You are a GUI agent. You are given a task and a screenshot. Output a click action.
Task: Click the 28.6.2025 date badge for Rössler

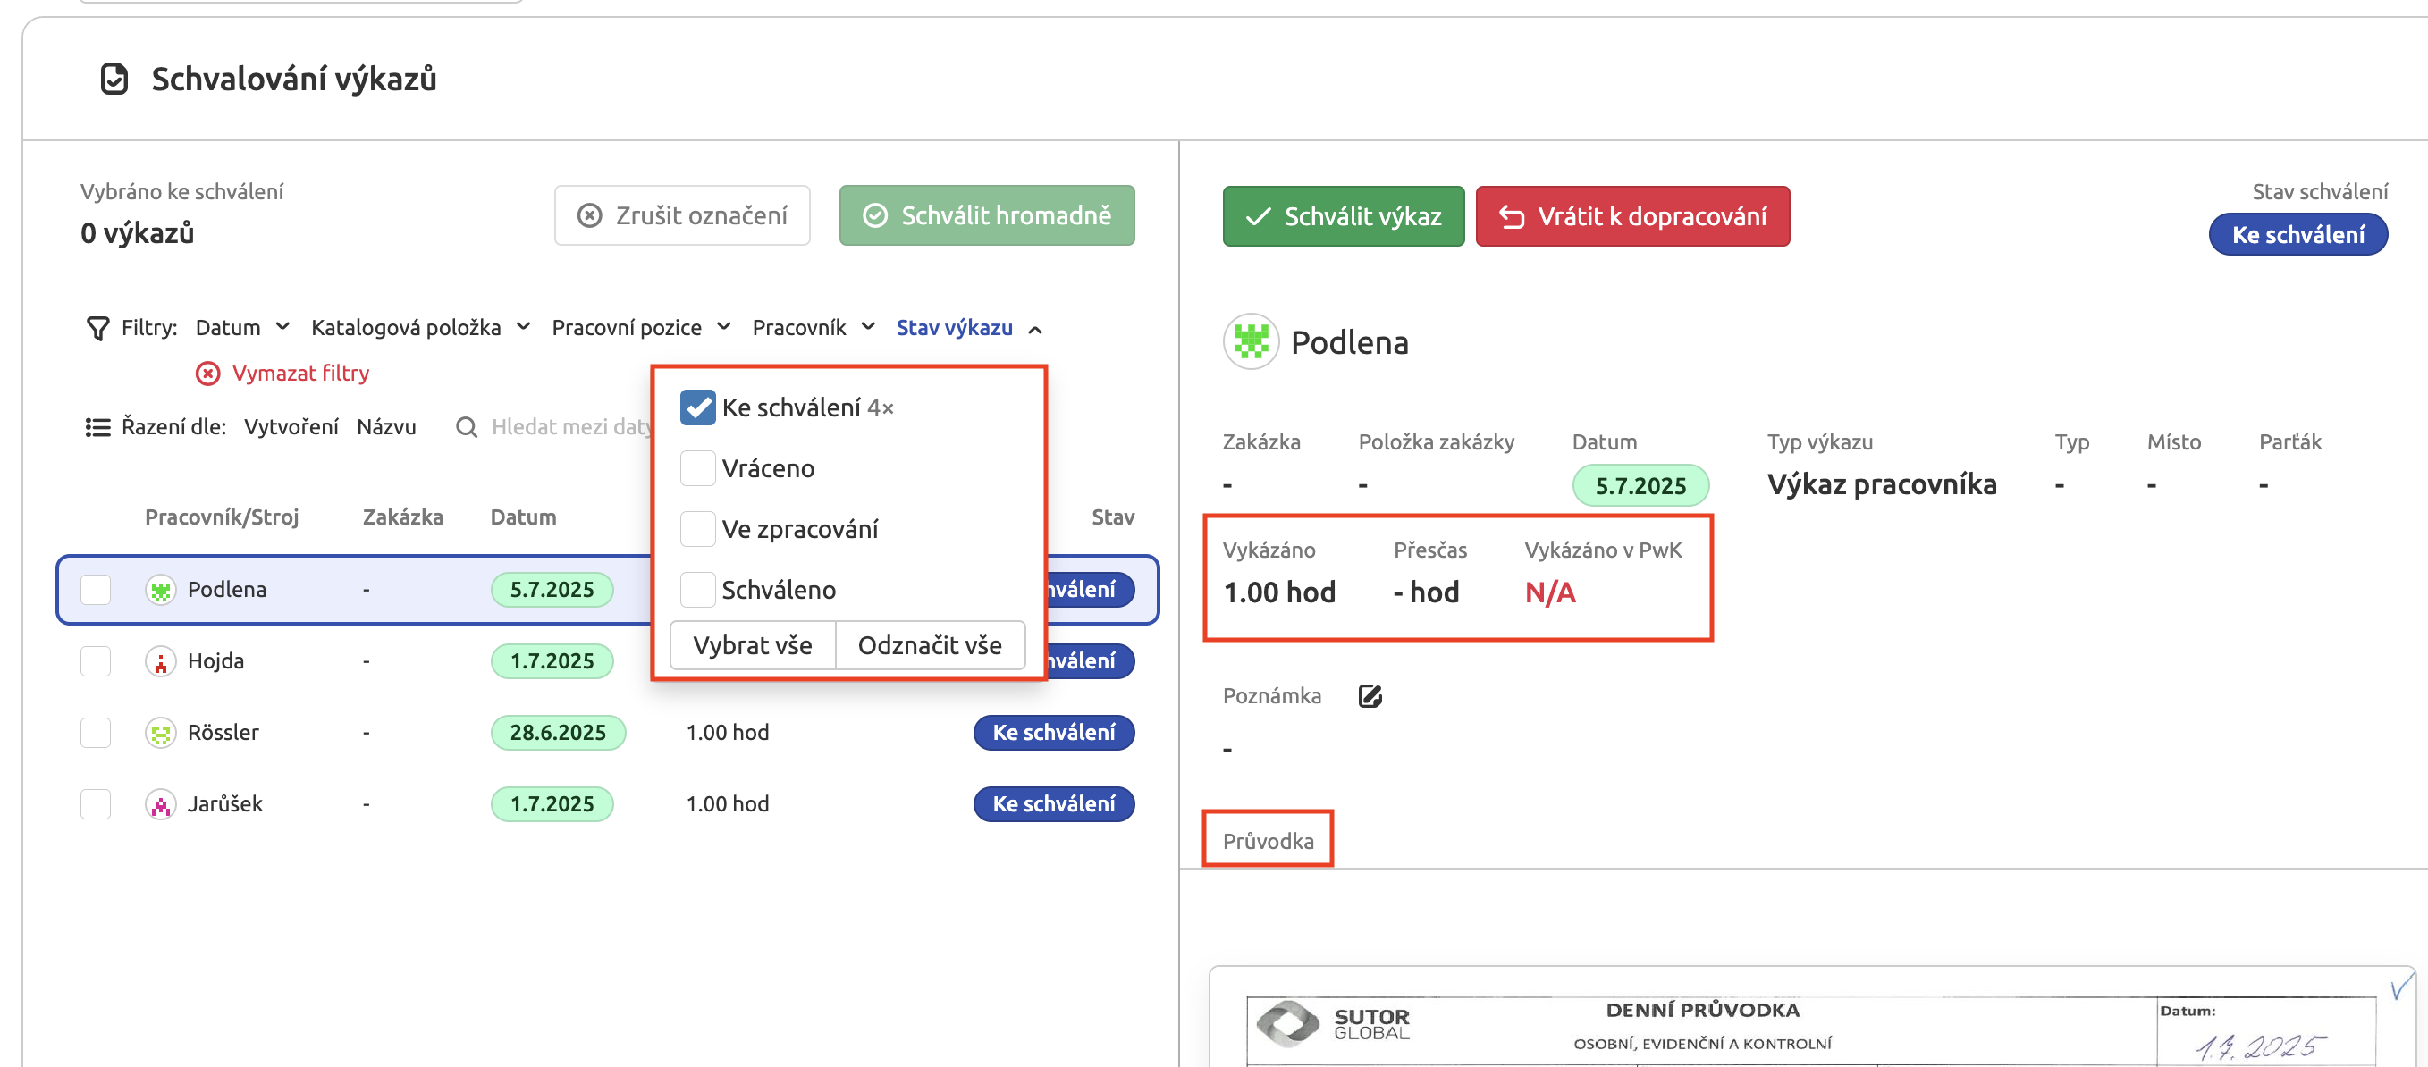click(x=557, y=733)
